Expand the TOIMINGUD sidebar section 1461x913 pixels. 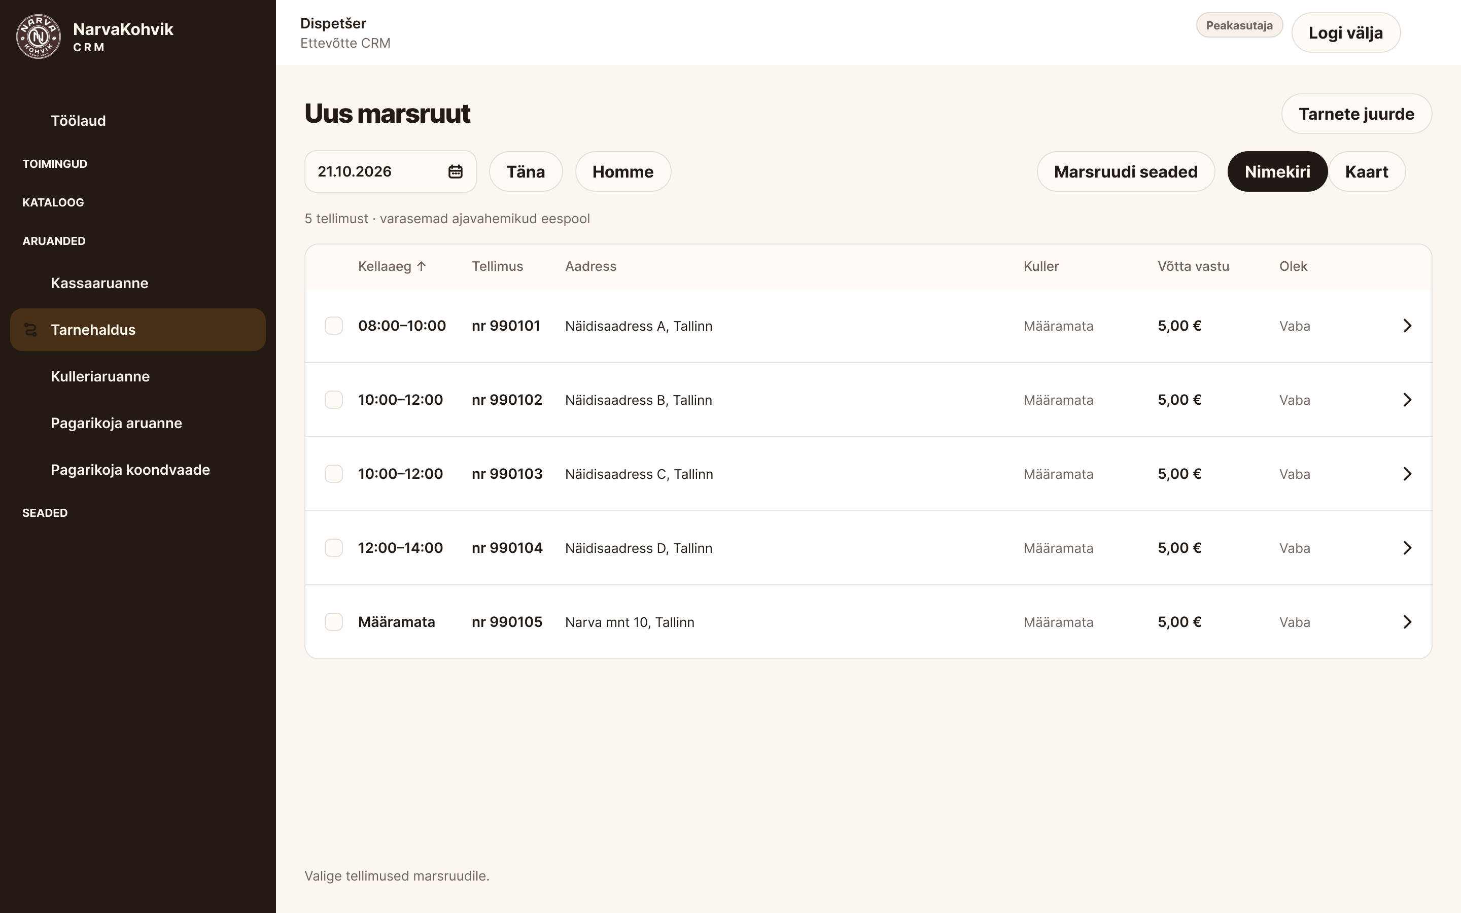point(55,164)
